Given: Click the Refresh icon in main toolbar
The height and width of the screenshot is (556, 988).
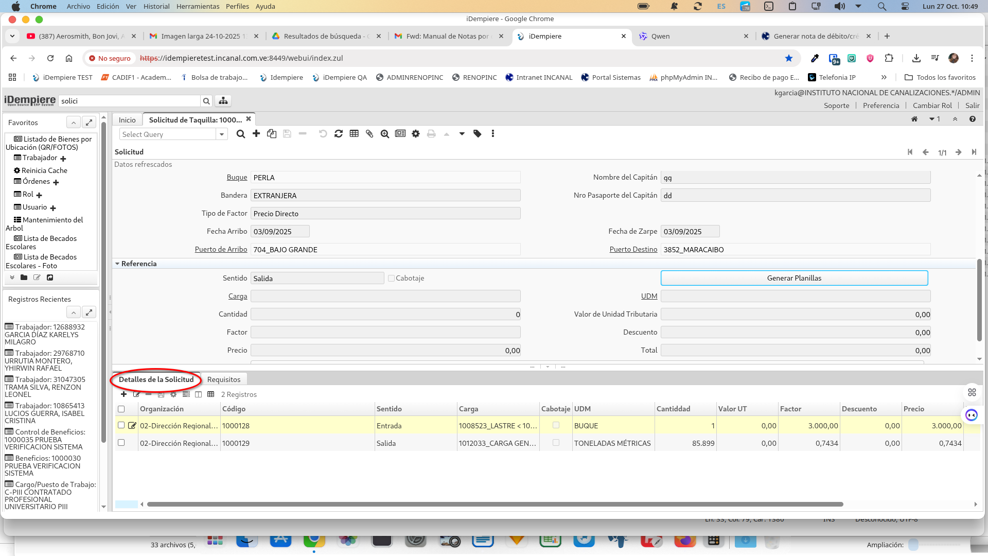Looking at the screenshot, I should point(339,134).
